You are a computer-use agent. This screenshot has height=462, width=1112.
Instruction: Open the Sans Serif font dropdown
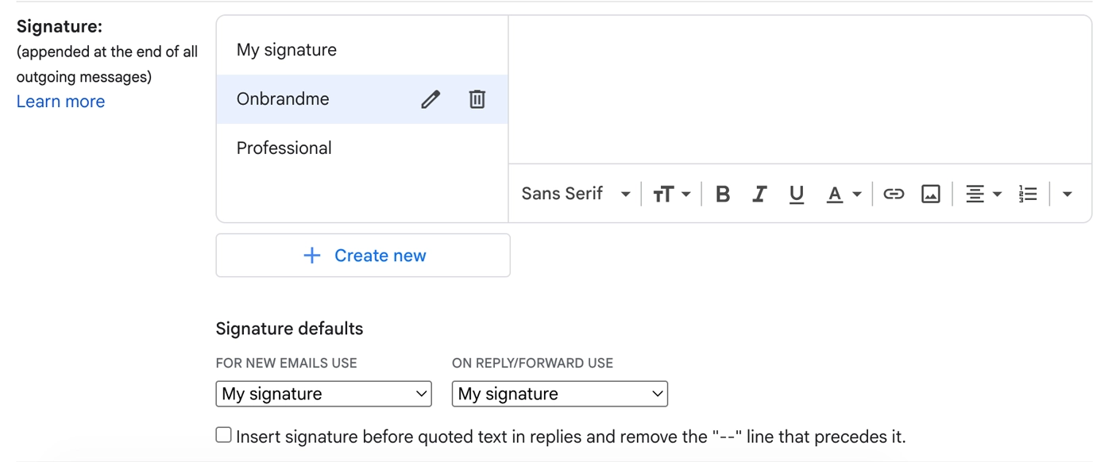tap(574, 193)
